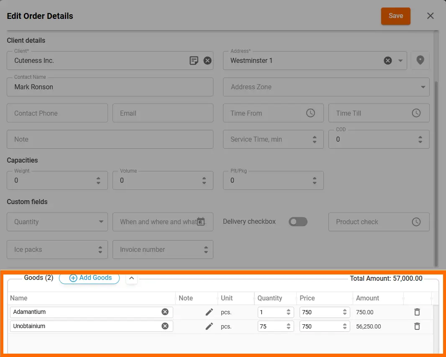Click the map pin icon beside Address
Screen dimensions: 446x357
420,60
